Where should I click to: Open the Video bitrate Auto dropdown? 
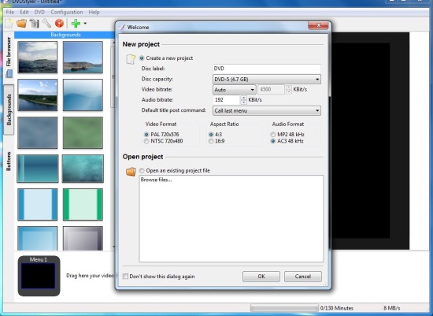[234, 90]
